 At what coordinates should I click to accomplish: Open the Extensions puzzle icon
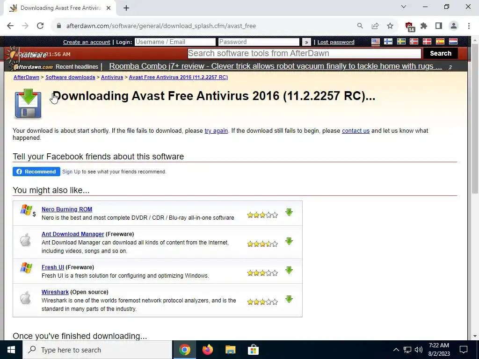tap(424, 26)
